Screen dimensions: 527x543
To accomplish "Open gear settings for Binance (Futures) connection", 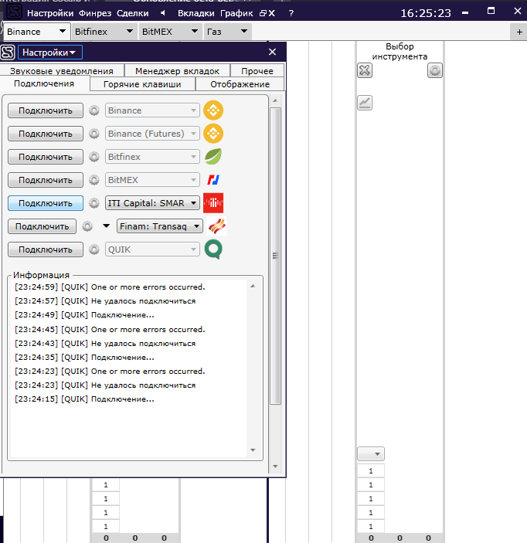I will 94,134.
